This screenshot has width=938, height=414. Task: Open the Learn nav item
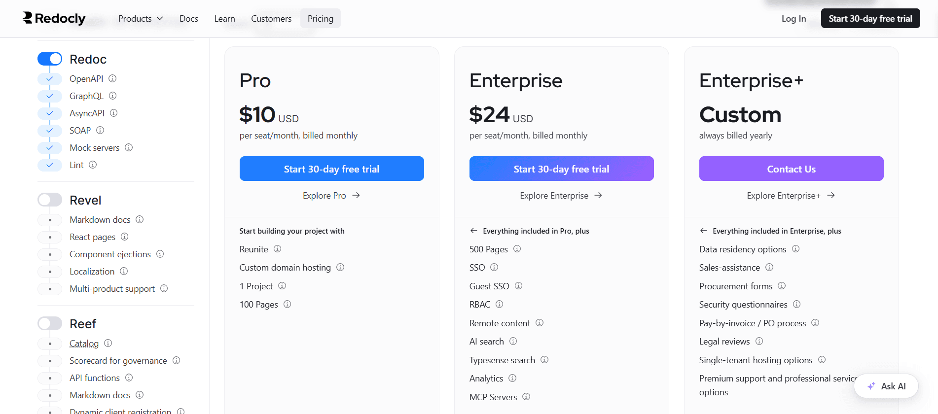click(x=224, y=18)
